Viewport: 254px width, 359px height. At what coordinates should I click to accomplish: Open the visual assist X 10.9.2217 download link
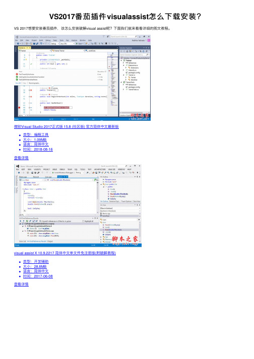(x=65, y=253)
